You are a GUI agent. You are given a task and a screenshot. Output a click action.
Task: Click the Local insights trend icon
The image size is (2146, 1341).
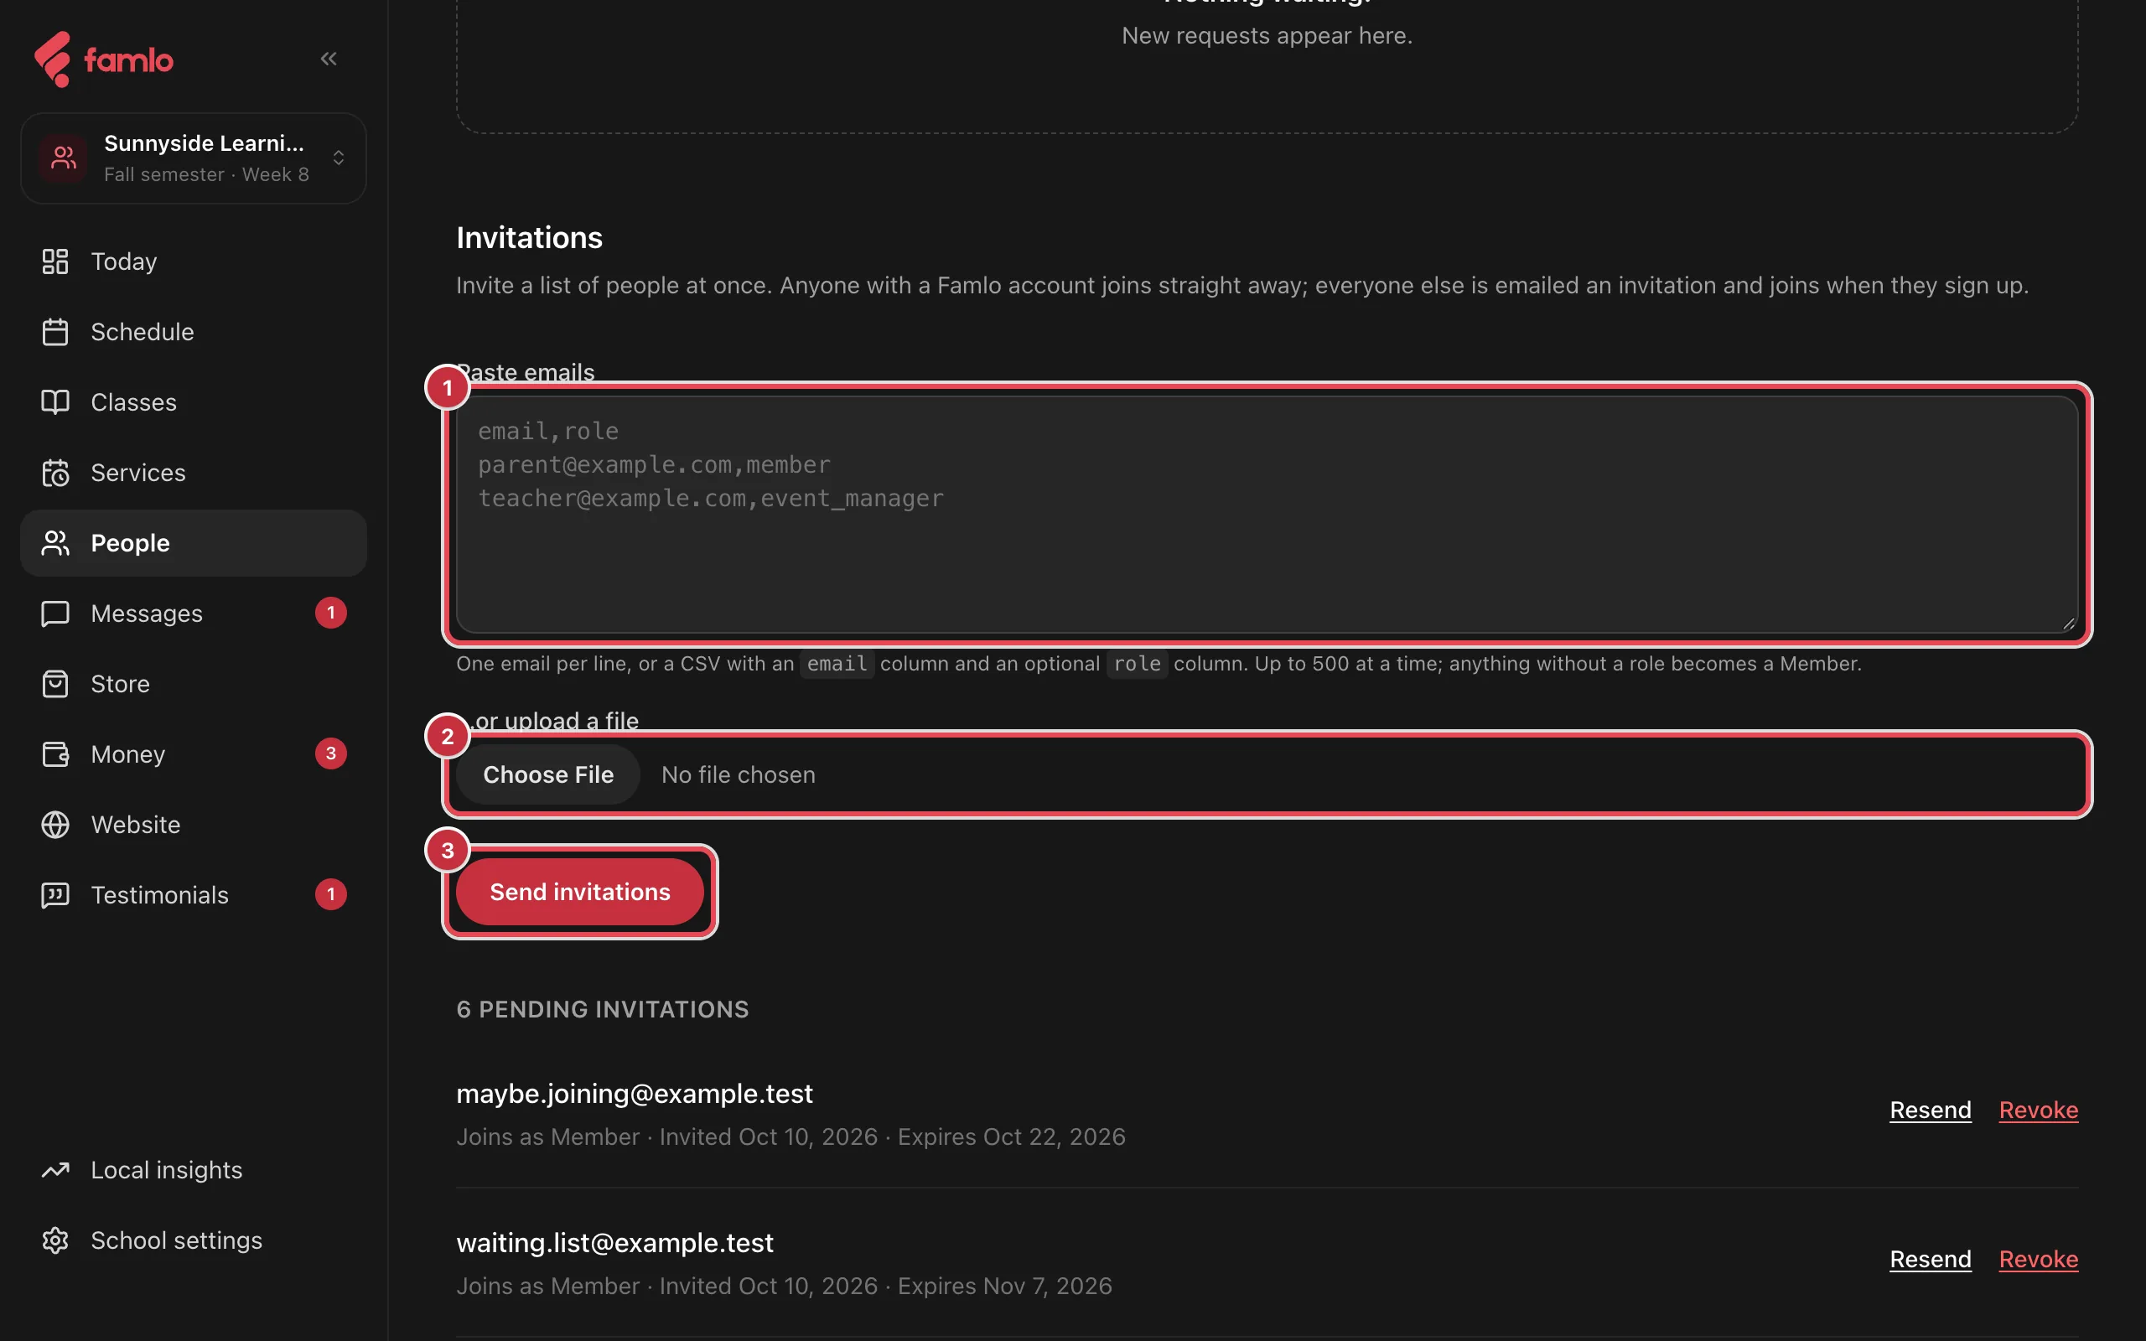tap(55, 1170)
